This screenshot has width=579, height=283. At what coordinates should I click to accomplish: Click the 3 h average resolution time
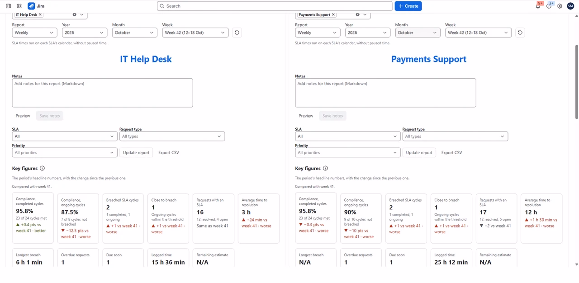coord(247,212)
